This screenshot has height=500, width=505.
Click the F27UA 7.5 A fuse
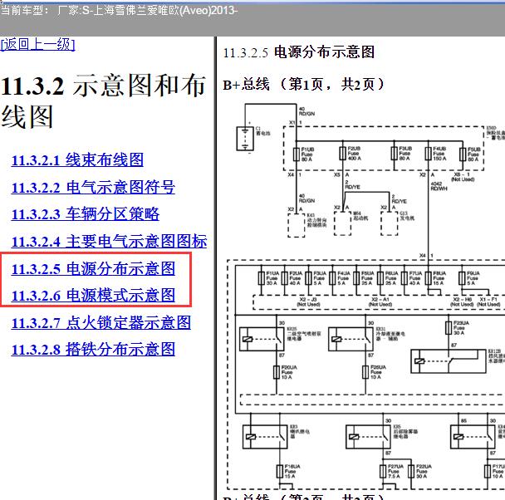pos(383,472)
